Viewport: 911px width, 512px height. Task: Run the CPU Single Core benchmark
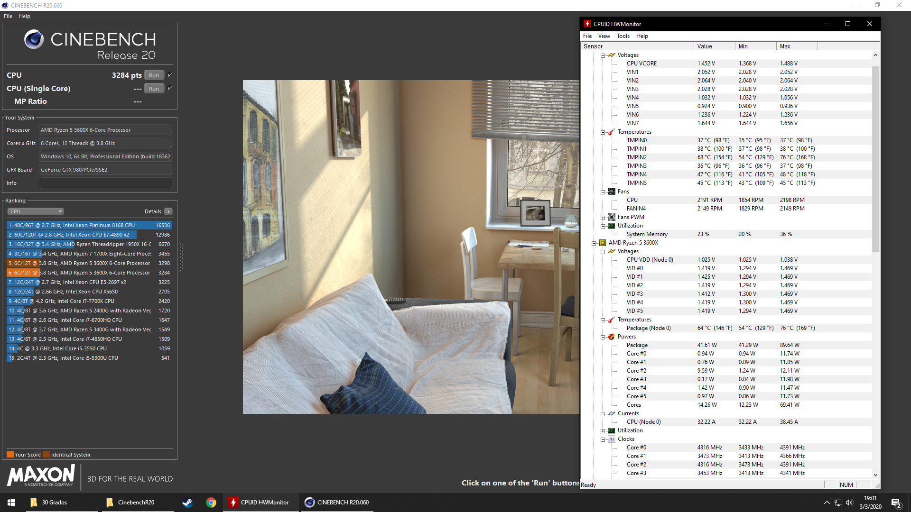click(154, 89)
